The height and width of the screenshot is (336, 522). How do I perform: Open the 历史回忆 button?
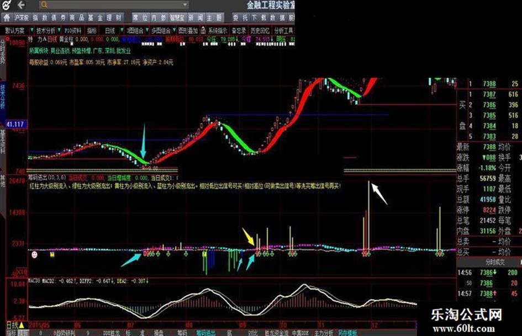click(260, 30)
